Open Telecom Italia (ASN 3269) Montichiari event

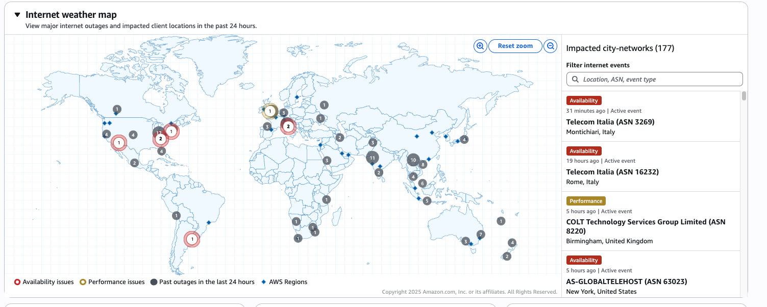point(610,122)
